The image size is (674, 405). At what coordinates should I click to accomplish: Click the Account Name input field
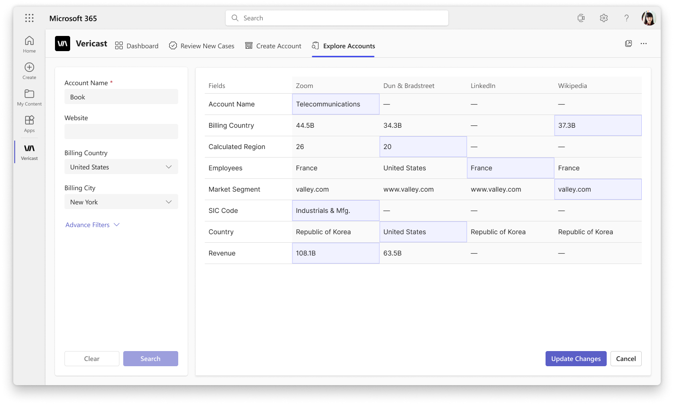point(121,97)
